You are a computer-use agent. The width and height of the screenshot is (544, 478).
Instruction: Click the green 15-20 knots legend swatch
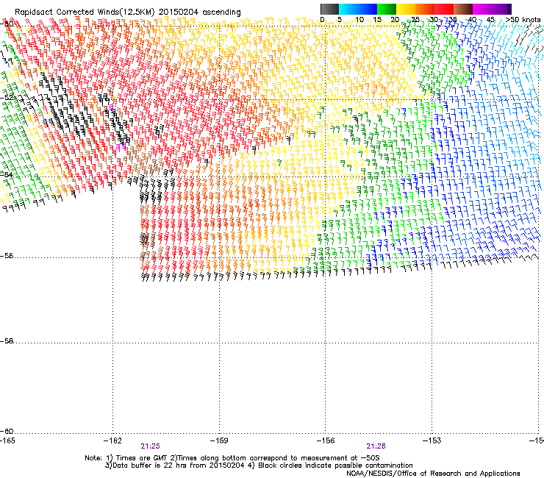click(387, 9)
